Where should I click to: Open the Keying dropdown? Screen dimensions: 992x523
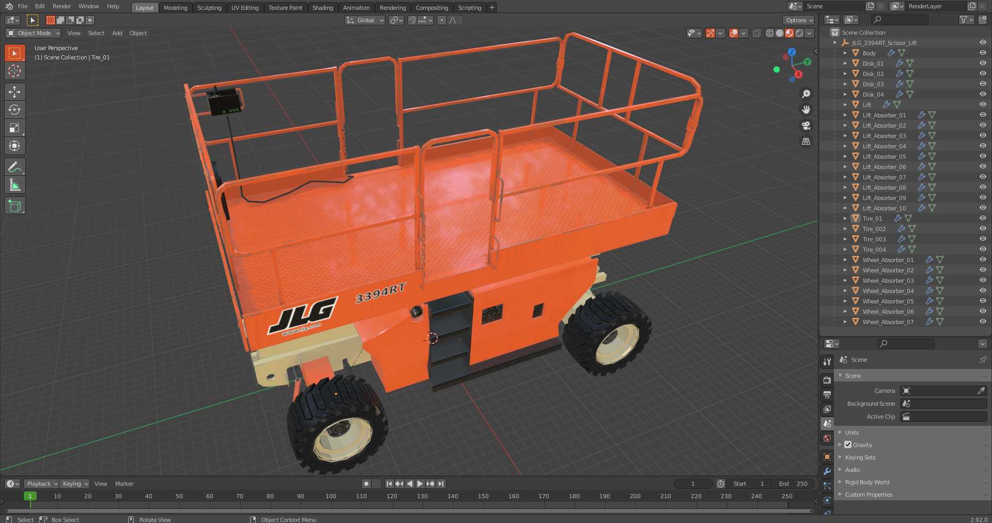tap(74, 484)
